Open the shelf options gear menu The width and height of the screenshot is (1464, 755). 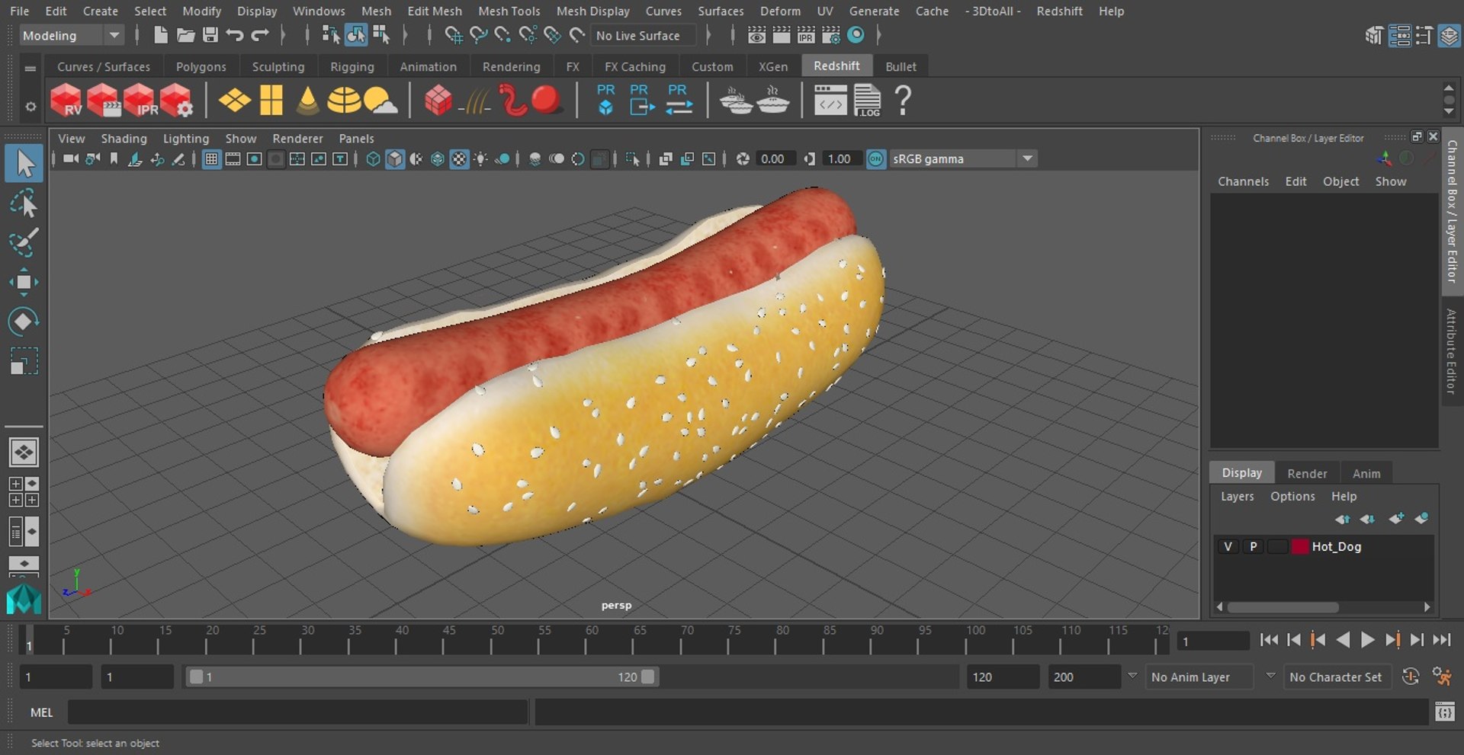pyautogui.click(x=30, y=107)
